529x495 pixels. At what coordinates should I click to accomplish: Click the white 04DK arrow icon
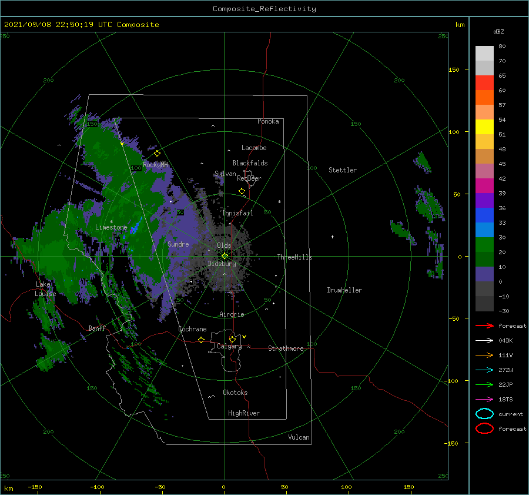coord(484,340)
